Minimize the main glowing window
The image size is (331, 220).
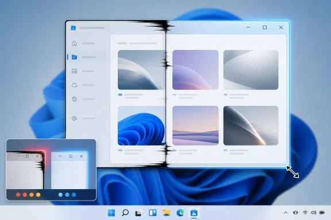(x=248, y=27)
